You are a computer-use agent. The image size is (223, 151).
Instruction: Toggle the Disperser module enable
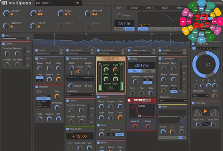(129, 100)
